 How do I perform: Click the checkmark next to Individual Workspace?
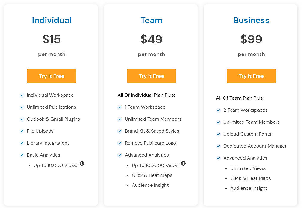(x=22, y=95)
